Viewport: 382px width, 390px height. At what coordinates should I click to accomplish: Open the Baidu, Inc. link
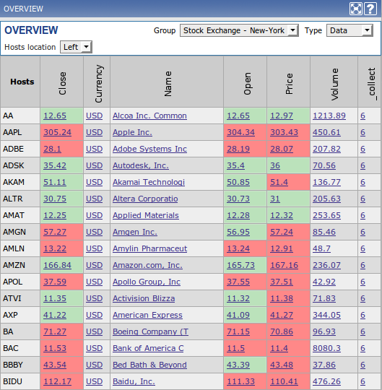[134, 381]
